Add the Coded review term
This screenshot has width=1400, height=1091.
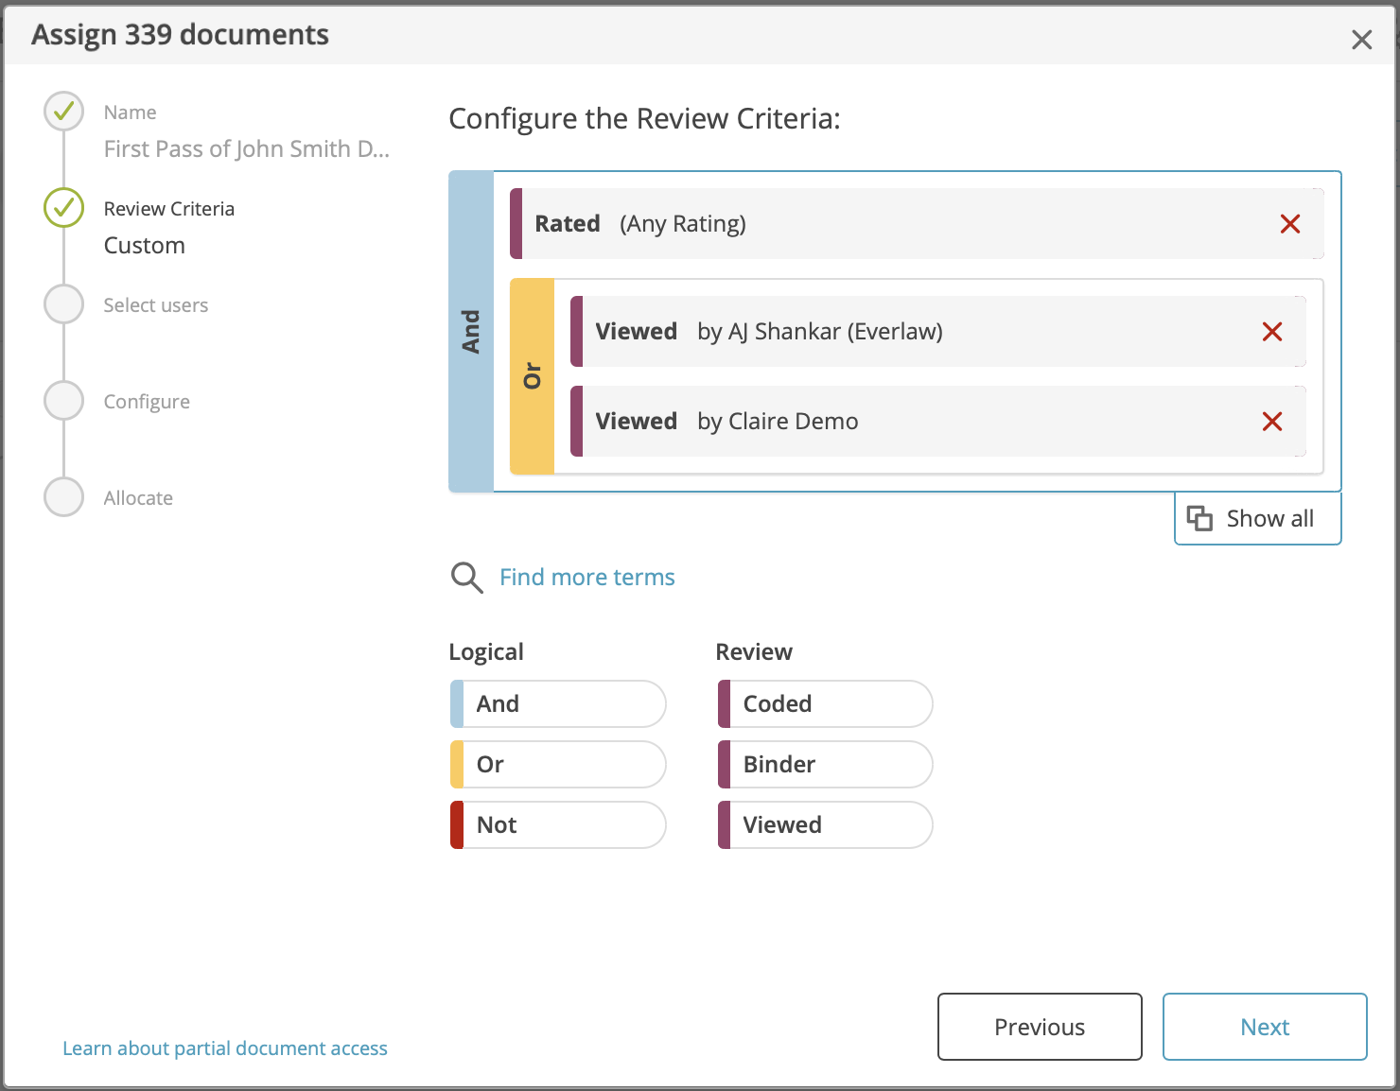pyautogui.click(x=824, y=703)
